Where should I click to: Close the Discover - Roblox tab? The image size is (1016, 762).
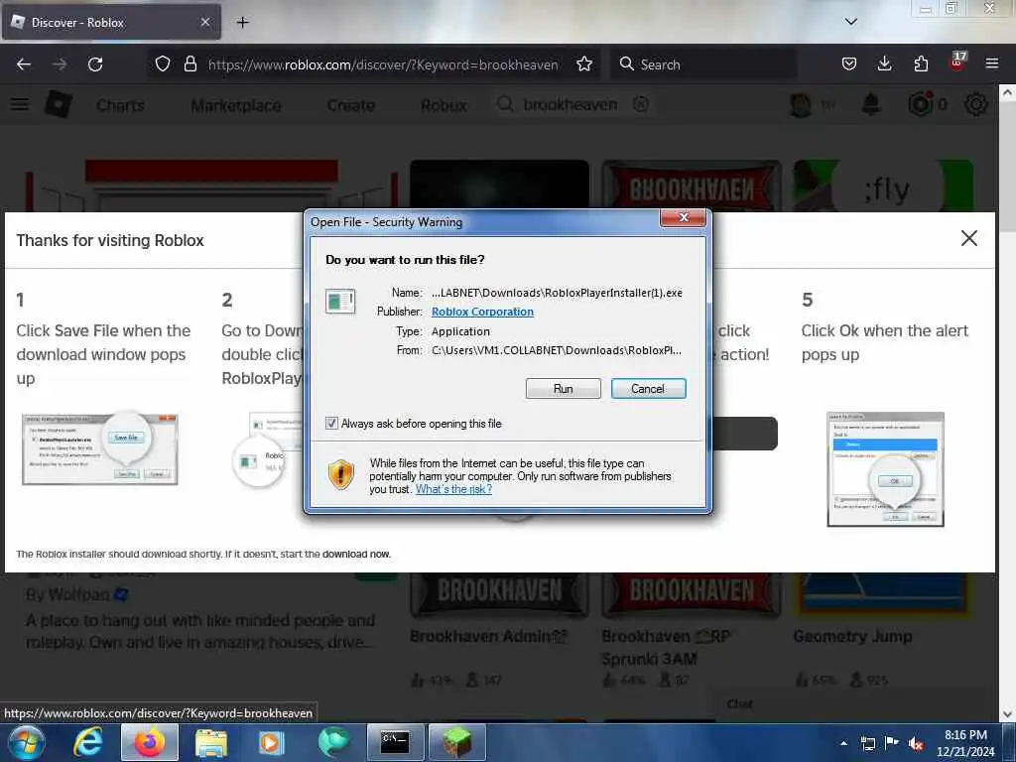(205, 23)
